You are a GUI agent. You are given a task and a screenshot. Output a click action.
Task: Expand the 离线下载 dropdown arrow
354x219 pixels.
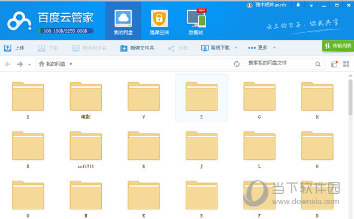(x=235, y=48)
